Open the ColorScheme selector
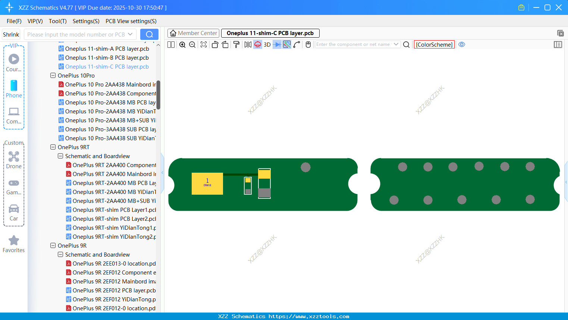 click(x=434, y=44)
